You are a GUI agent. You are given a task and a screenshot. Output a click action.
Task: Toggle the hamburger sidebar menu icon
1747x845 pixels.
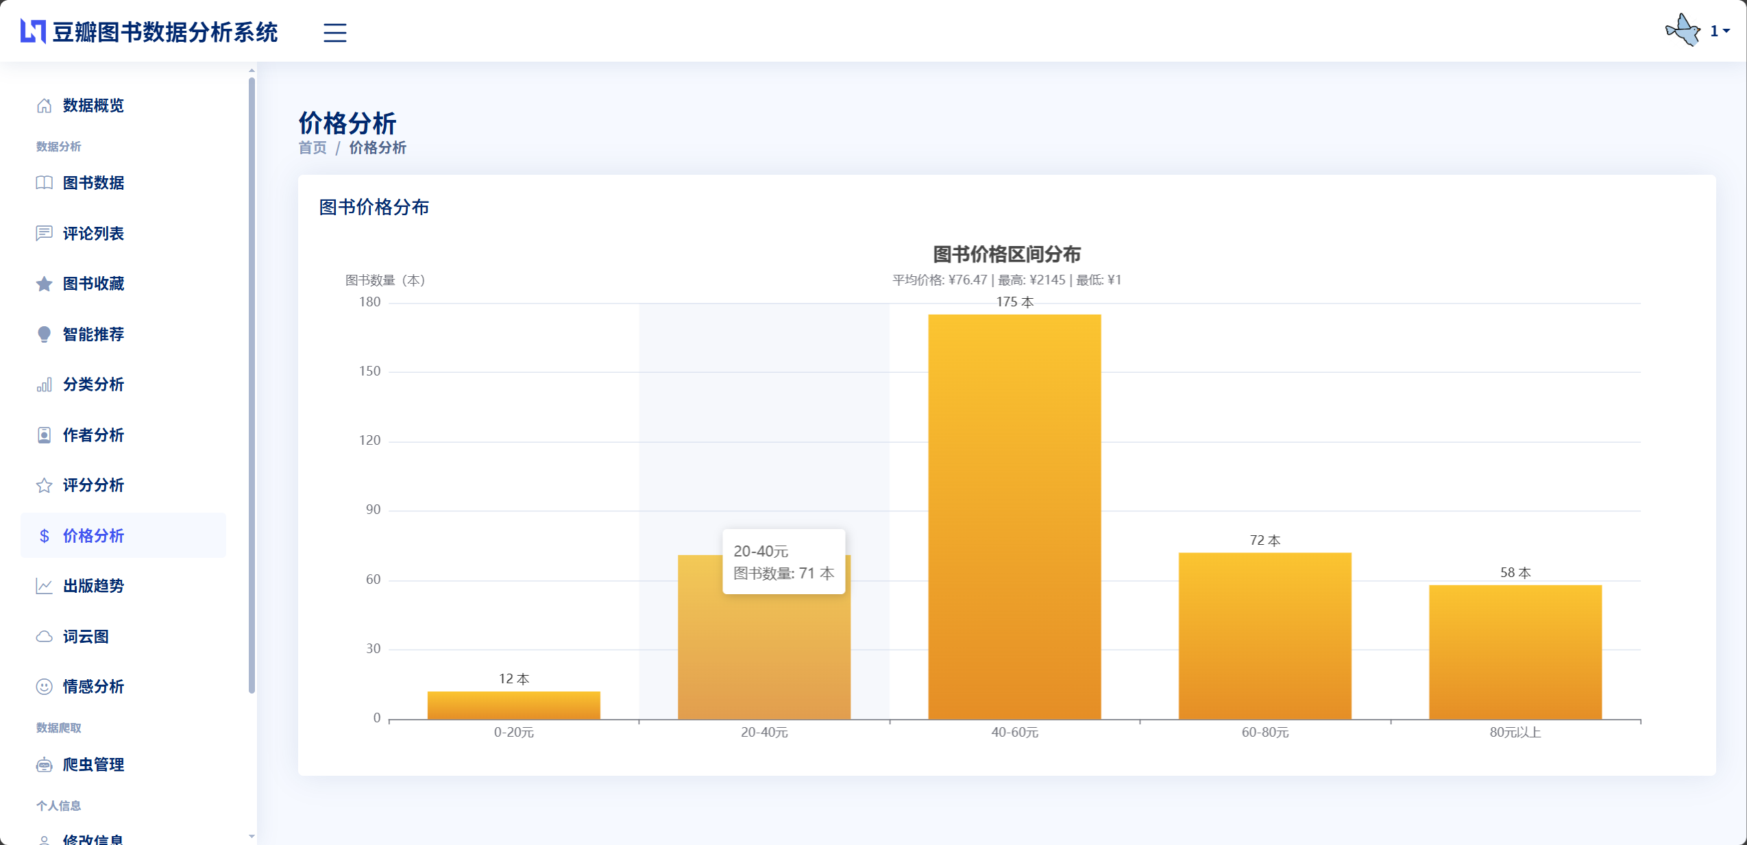[334, 32]
